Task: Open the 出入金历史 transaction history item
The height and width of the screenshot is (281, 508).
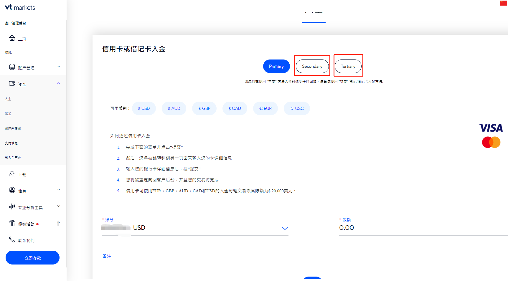Action: (x=13, y=158)
